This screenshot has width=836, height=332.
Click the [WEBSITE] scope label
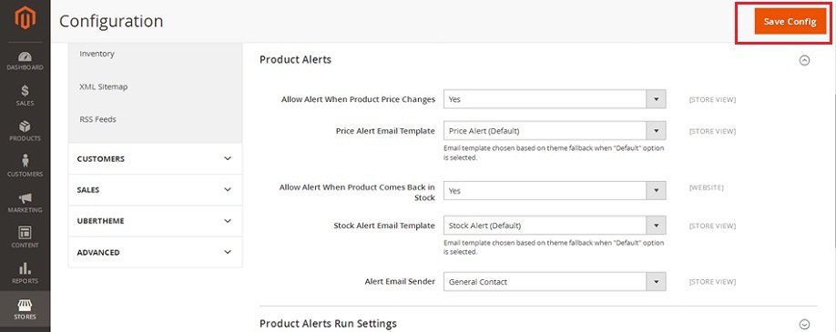pos(706,187)
